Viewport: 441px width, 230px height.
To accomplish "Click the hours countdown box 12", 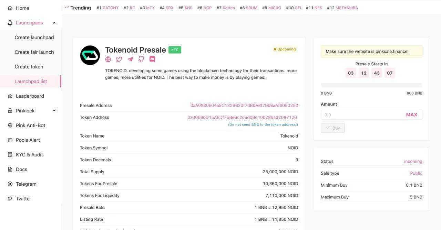I will pos(364,73).
